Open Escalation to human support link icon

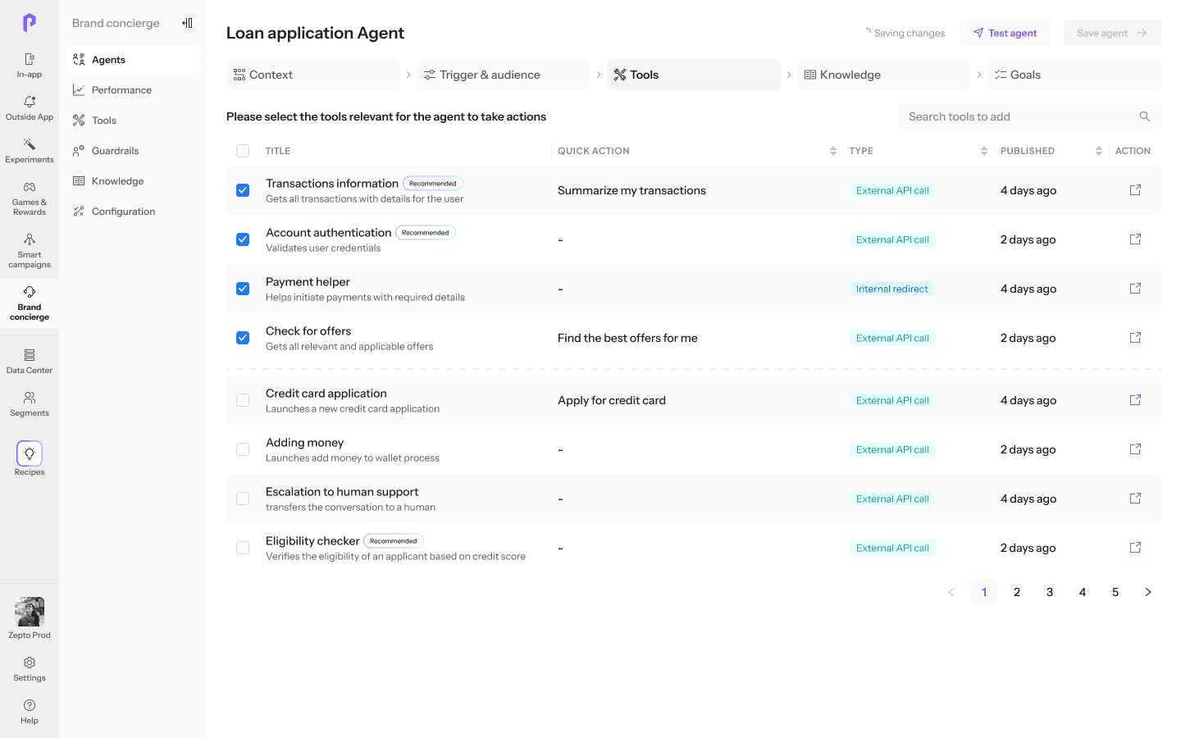(x=1136, y=499)
